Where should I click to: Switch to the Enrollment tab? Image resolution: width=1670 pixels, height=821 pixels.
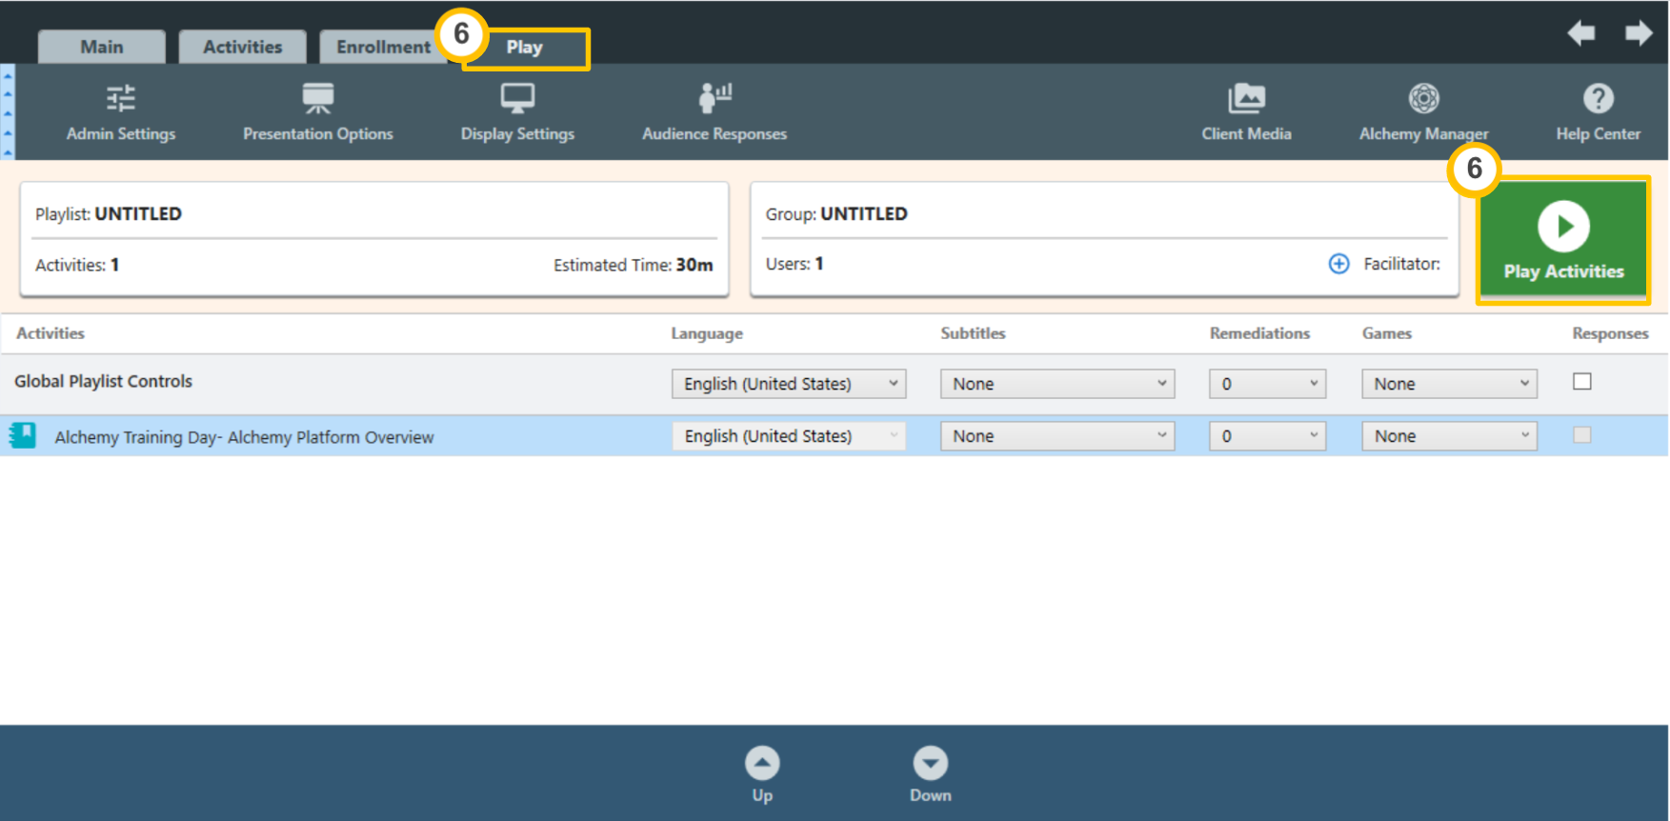[382, 47]
